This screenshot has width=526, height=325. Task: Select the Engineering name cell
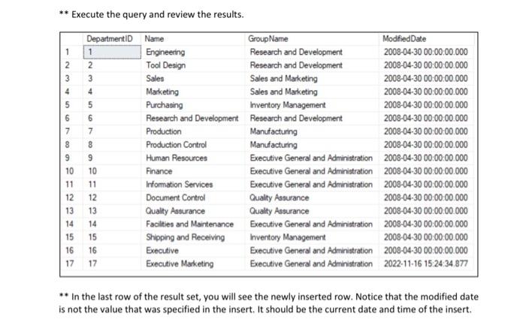tap(193, 52)
